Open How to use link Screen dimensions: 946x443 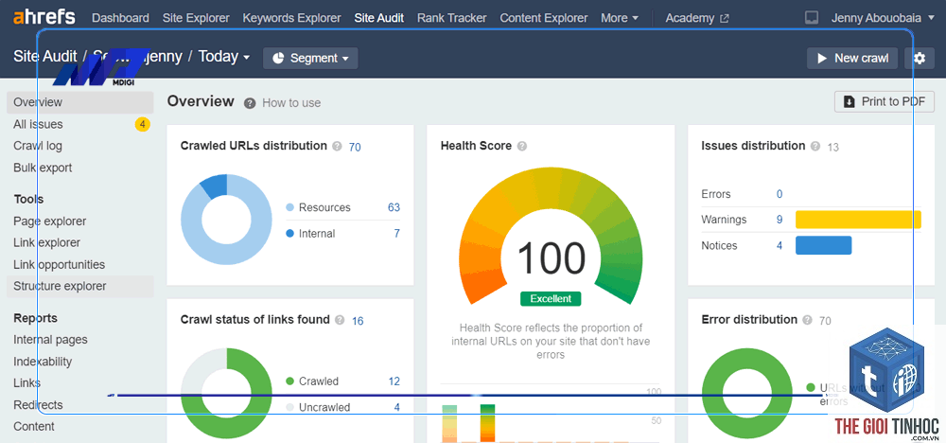[x=291, y=103]
